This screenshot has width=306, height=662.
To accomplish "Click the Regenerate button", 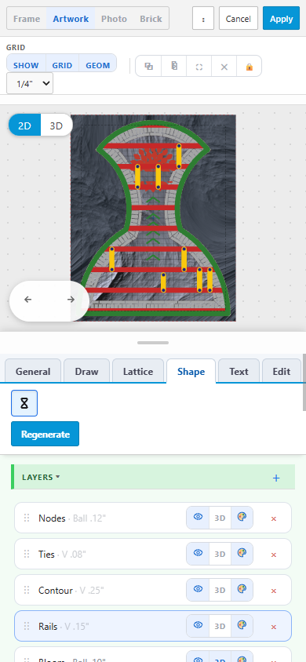I will click(46, 434).
